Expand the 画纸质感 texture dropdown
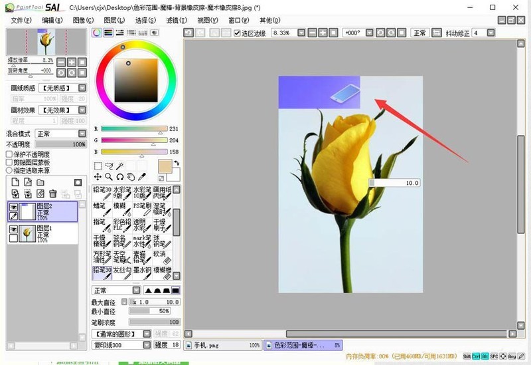Image resolution: width=531 pixels, height=365 pixels. point(82,88)
